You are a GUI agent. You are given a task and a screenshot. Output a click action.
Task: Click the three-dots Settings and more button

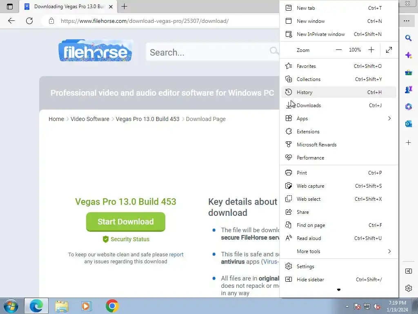[407, 21]
